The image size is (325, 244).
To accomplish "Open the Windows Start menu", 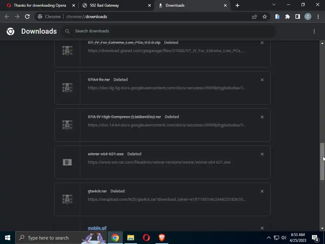I will click(8, 238).
